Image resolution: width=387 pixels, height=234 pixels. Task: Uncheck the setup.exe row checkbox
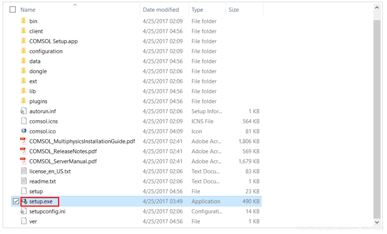point(16,201)
